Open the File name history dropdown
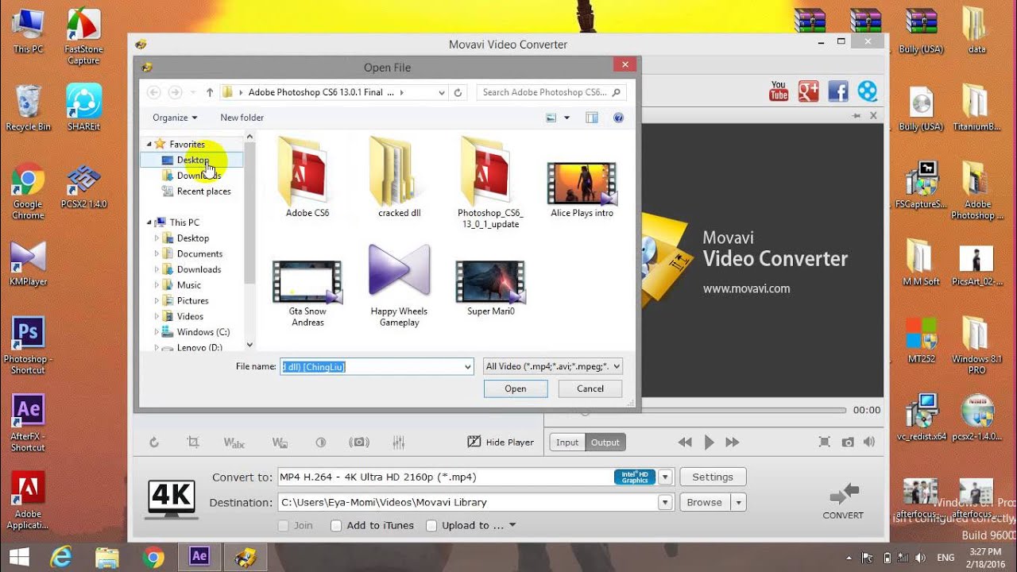1017x572 pixels. (x=468, y=366)
